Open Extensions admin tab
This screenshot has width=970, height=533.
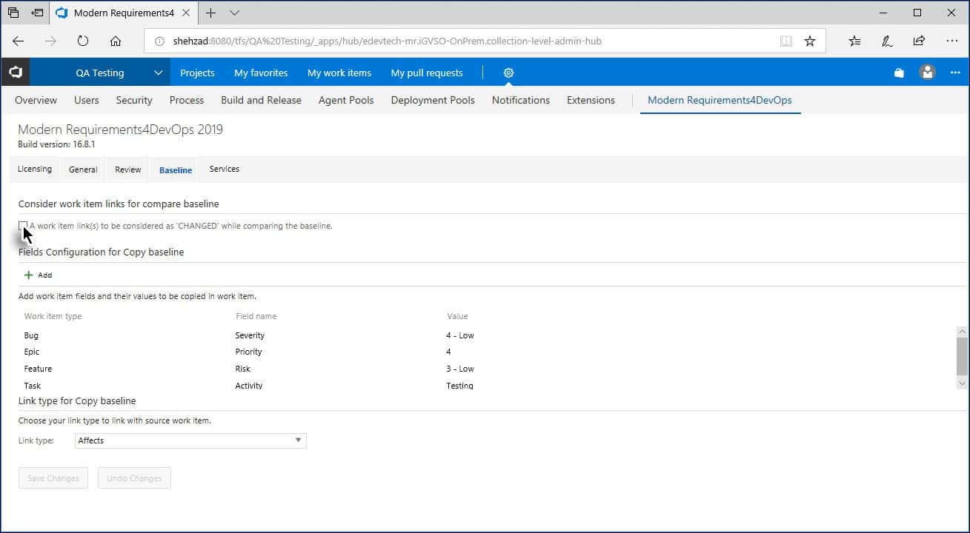pyautogui.click(x=591, y=100)
